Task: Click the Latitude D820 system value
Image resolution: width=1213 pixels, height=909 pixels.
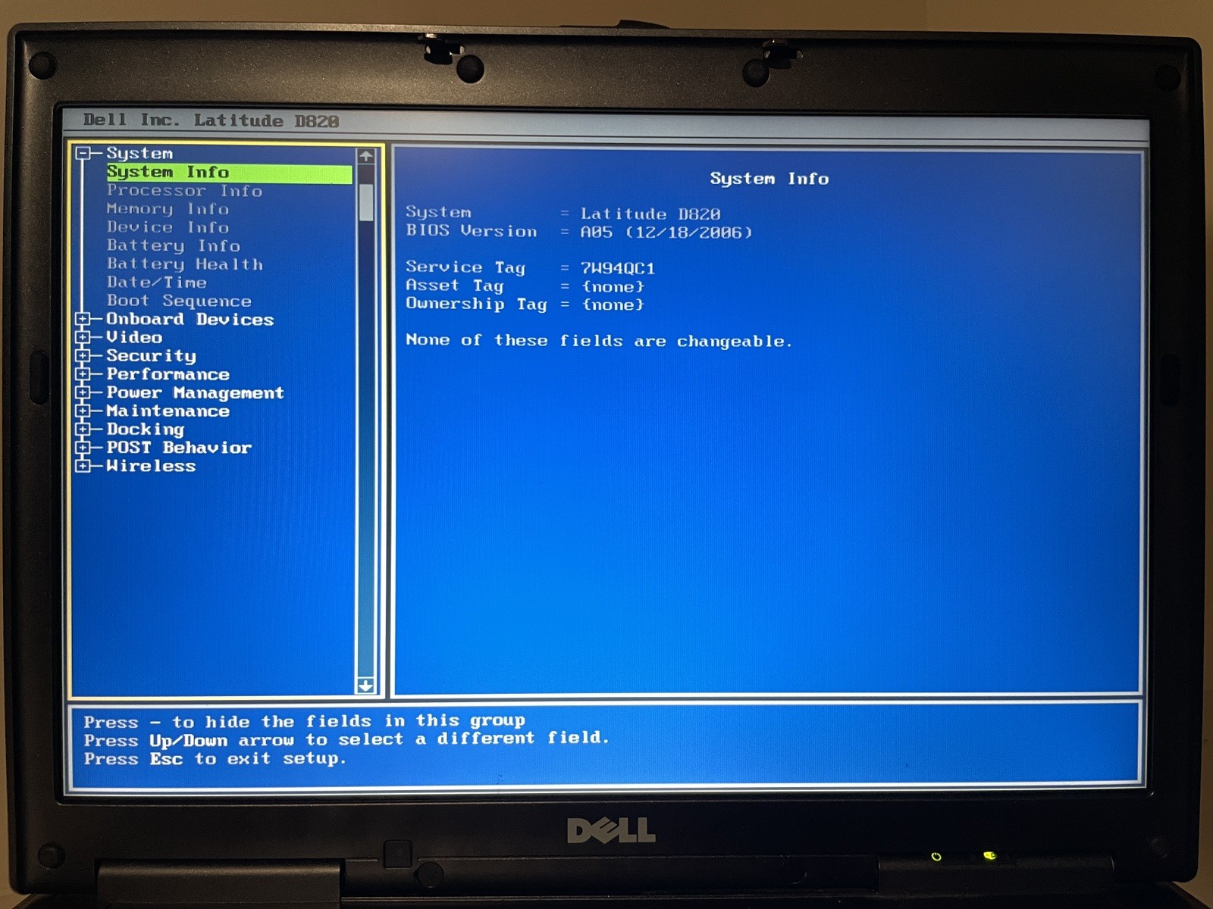Action: point(650,214)
